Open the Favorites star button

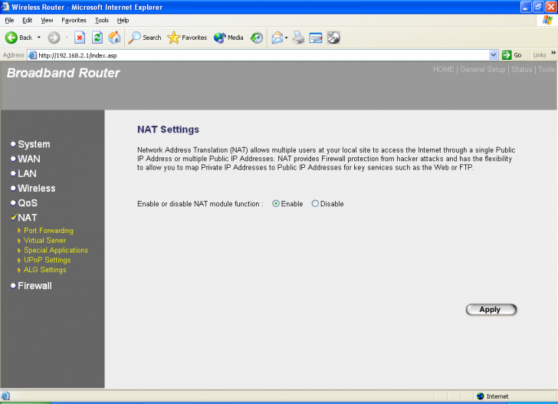pyautogui.click(x=187, y=38)
